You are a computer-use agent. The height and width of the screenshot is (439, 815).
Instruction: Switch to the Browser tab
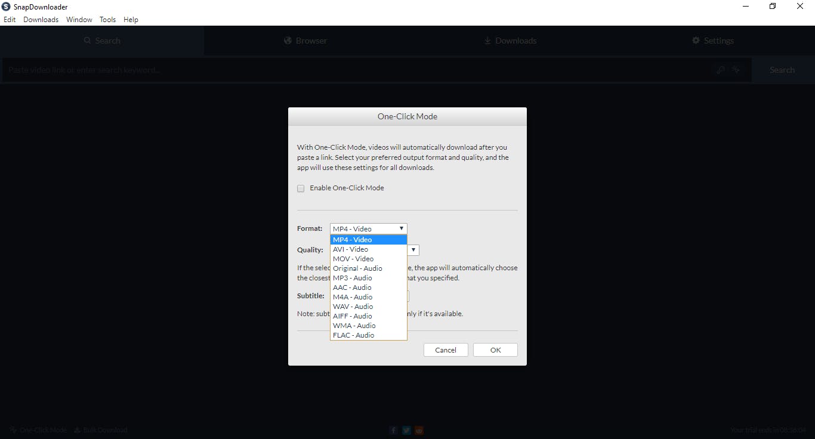(x=305, y=41)
